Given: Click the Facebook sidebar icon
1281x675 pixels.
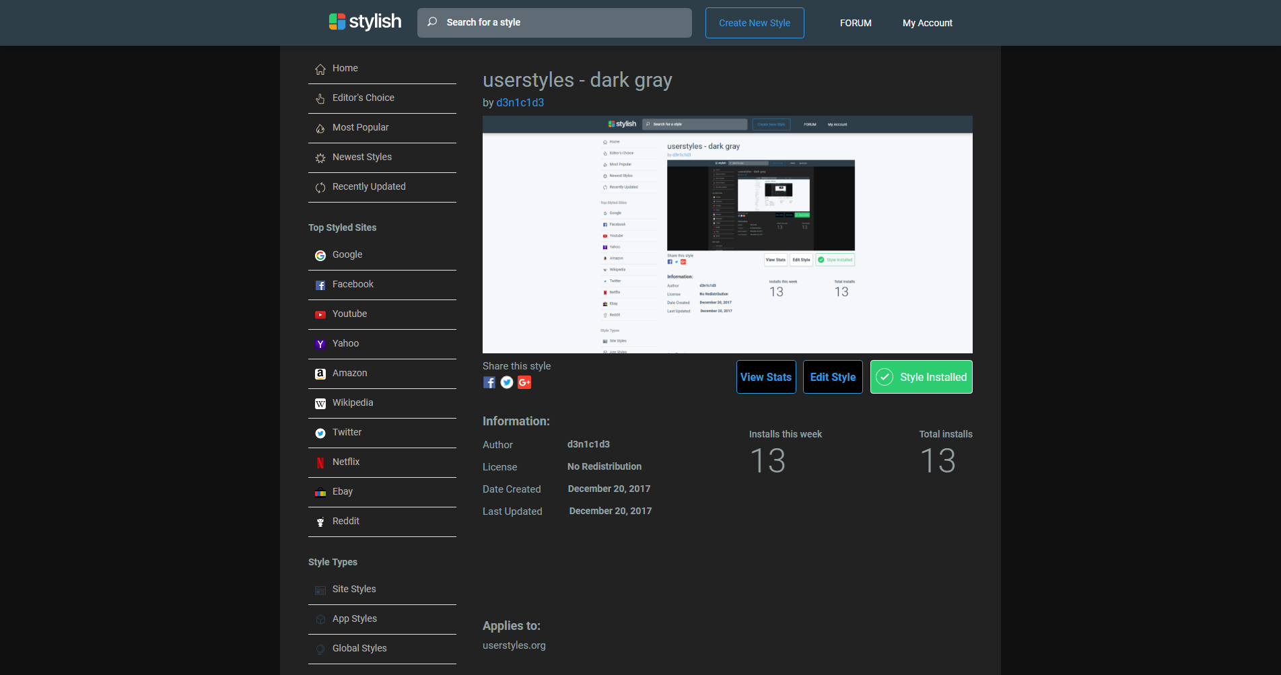Looking at the screenshot, I should (x=320, y=285).
